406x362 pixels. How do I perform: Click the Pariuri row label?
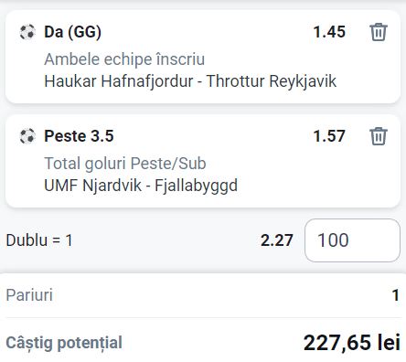[x=29, y=295]
